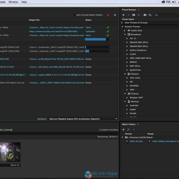Open the Optical Flow TR End_UHD 3840x2160.exr path

57,59
